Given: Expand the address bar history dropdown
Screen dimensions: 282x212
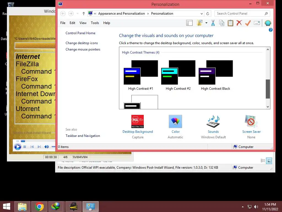Looking at the screenshot, I should tap(202, 14).
